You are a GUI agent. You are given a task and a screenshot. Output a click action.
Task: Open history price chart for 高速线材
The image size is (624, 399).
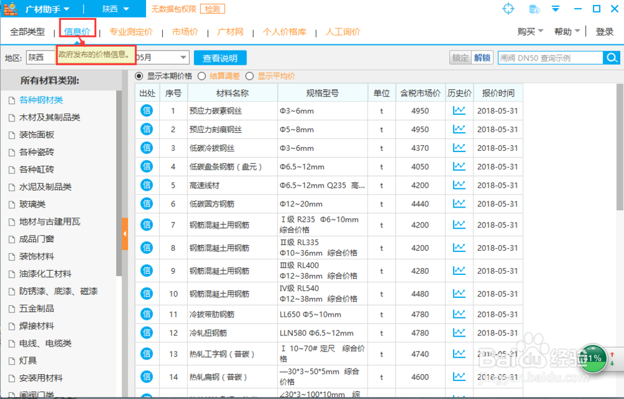click(460, 185)
